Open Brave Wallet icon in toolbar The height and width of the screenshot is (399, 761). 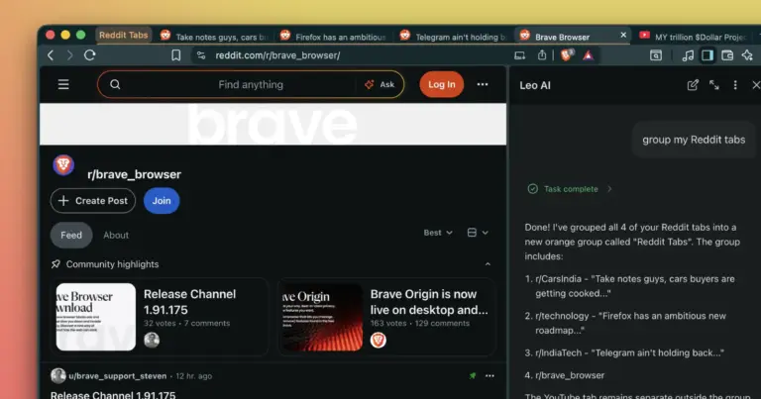pyautogui.click(x=727, y=55)
